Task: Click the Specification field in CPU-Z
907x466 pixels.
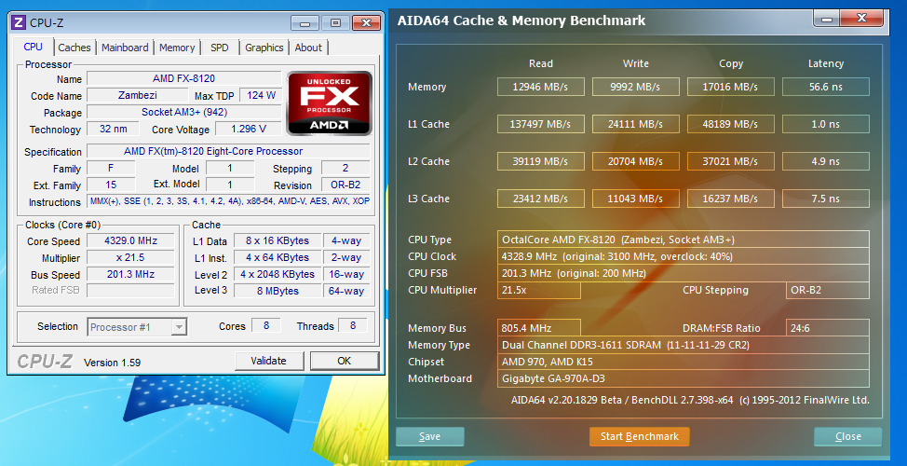Action: 228,151
